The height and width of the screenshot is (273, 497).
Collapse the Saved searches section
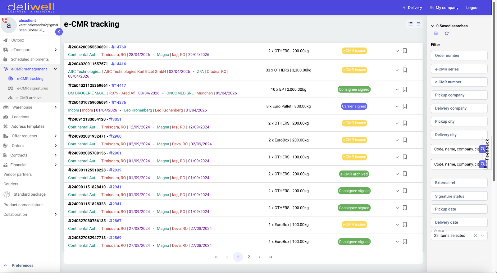[x=433, y=26]
